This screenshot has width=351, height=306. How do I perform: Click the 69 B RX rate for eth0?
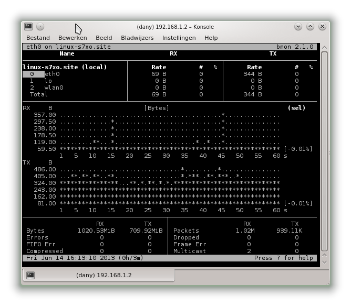point(159,74)
